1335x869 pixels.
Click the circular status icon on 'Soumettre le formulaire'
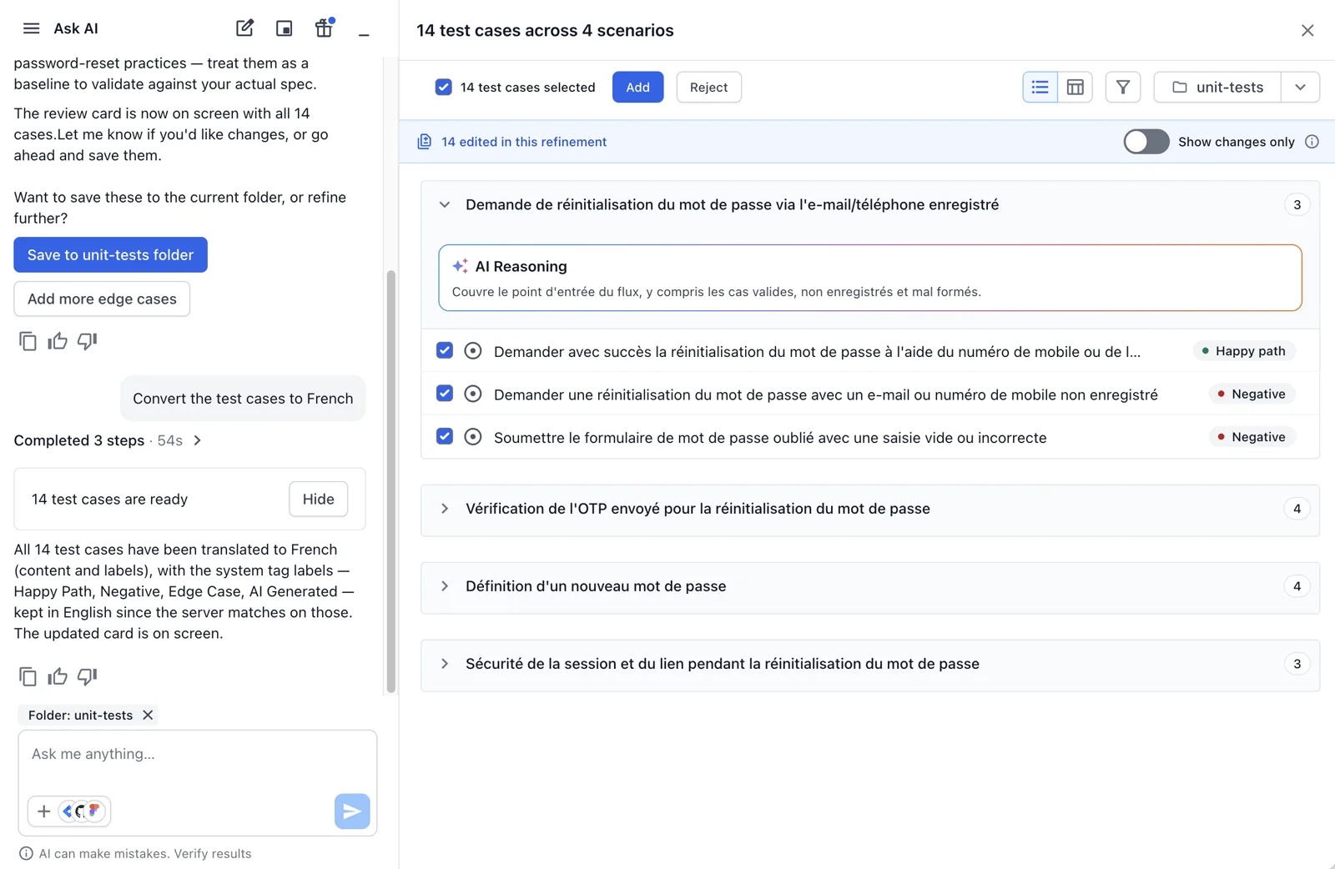473,437
